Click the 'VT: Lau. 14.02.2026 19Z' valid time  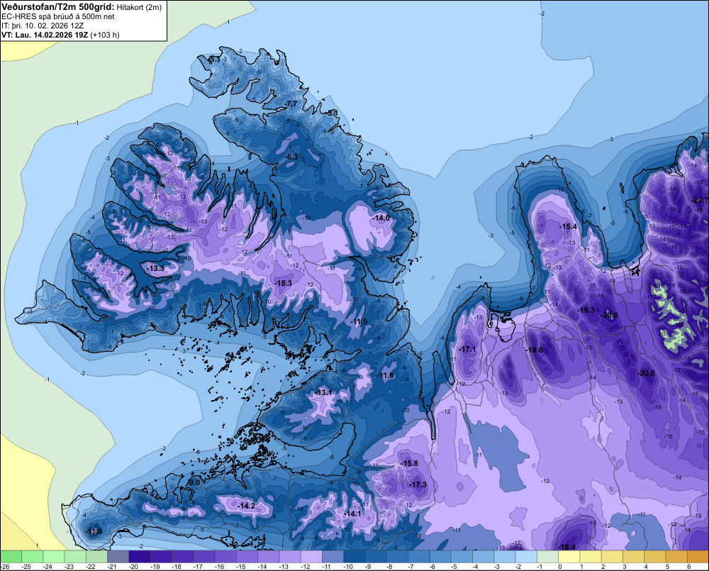[45, 35]
